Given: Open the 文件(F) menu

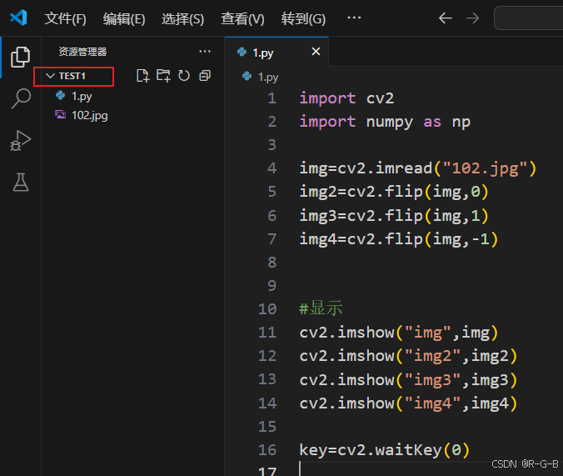Looking at the screenshot, I should 65,18.
